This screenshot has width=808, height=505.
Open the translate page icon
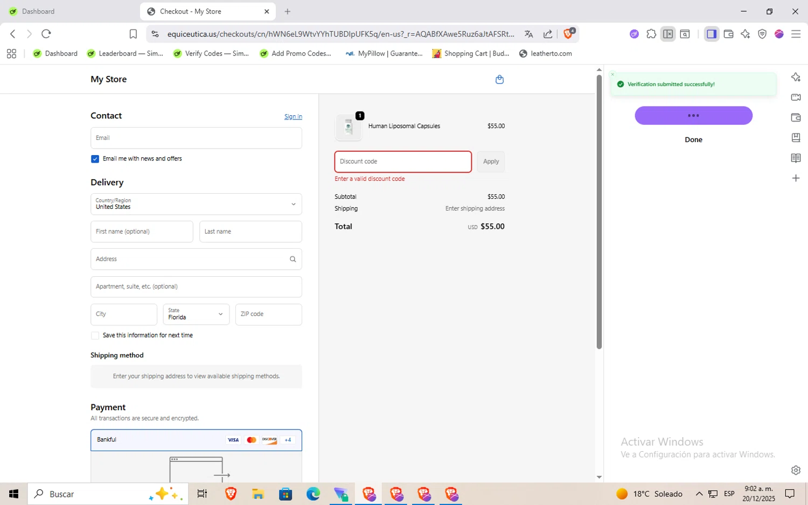click(529, 34)
